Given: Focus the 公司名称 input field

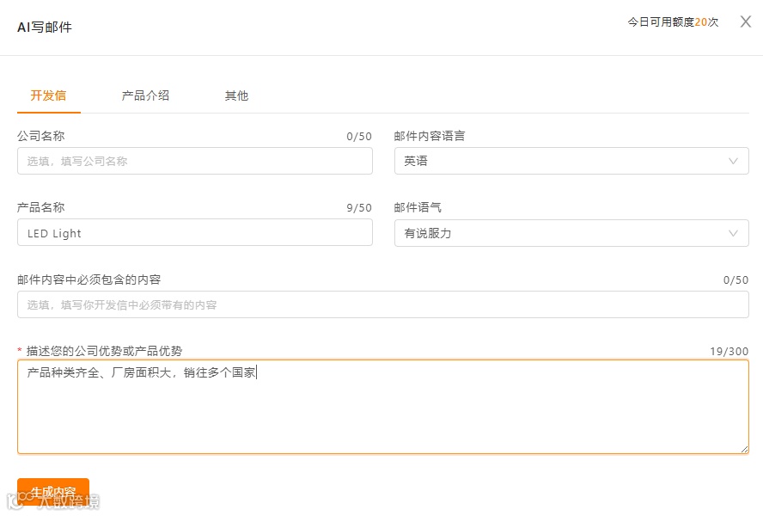Looking at the screenshot, I should tap(195, 162).
